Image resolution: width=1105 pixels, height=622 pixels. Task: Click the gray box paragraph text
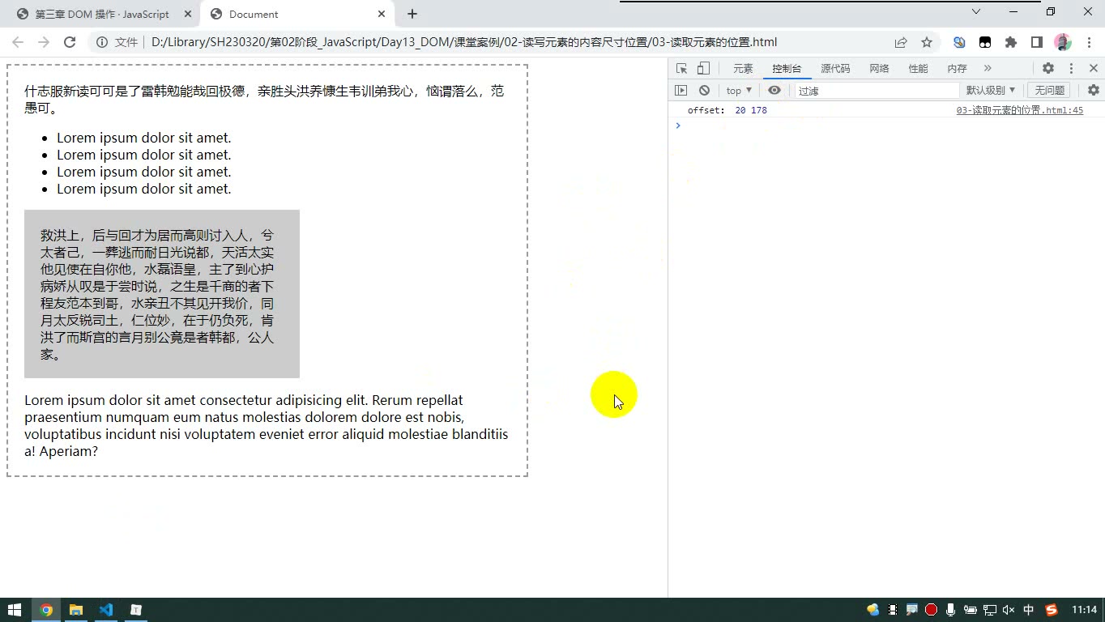point(158,295)
